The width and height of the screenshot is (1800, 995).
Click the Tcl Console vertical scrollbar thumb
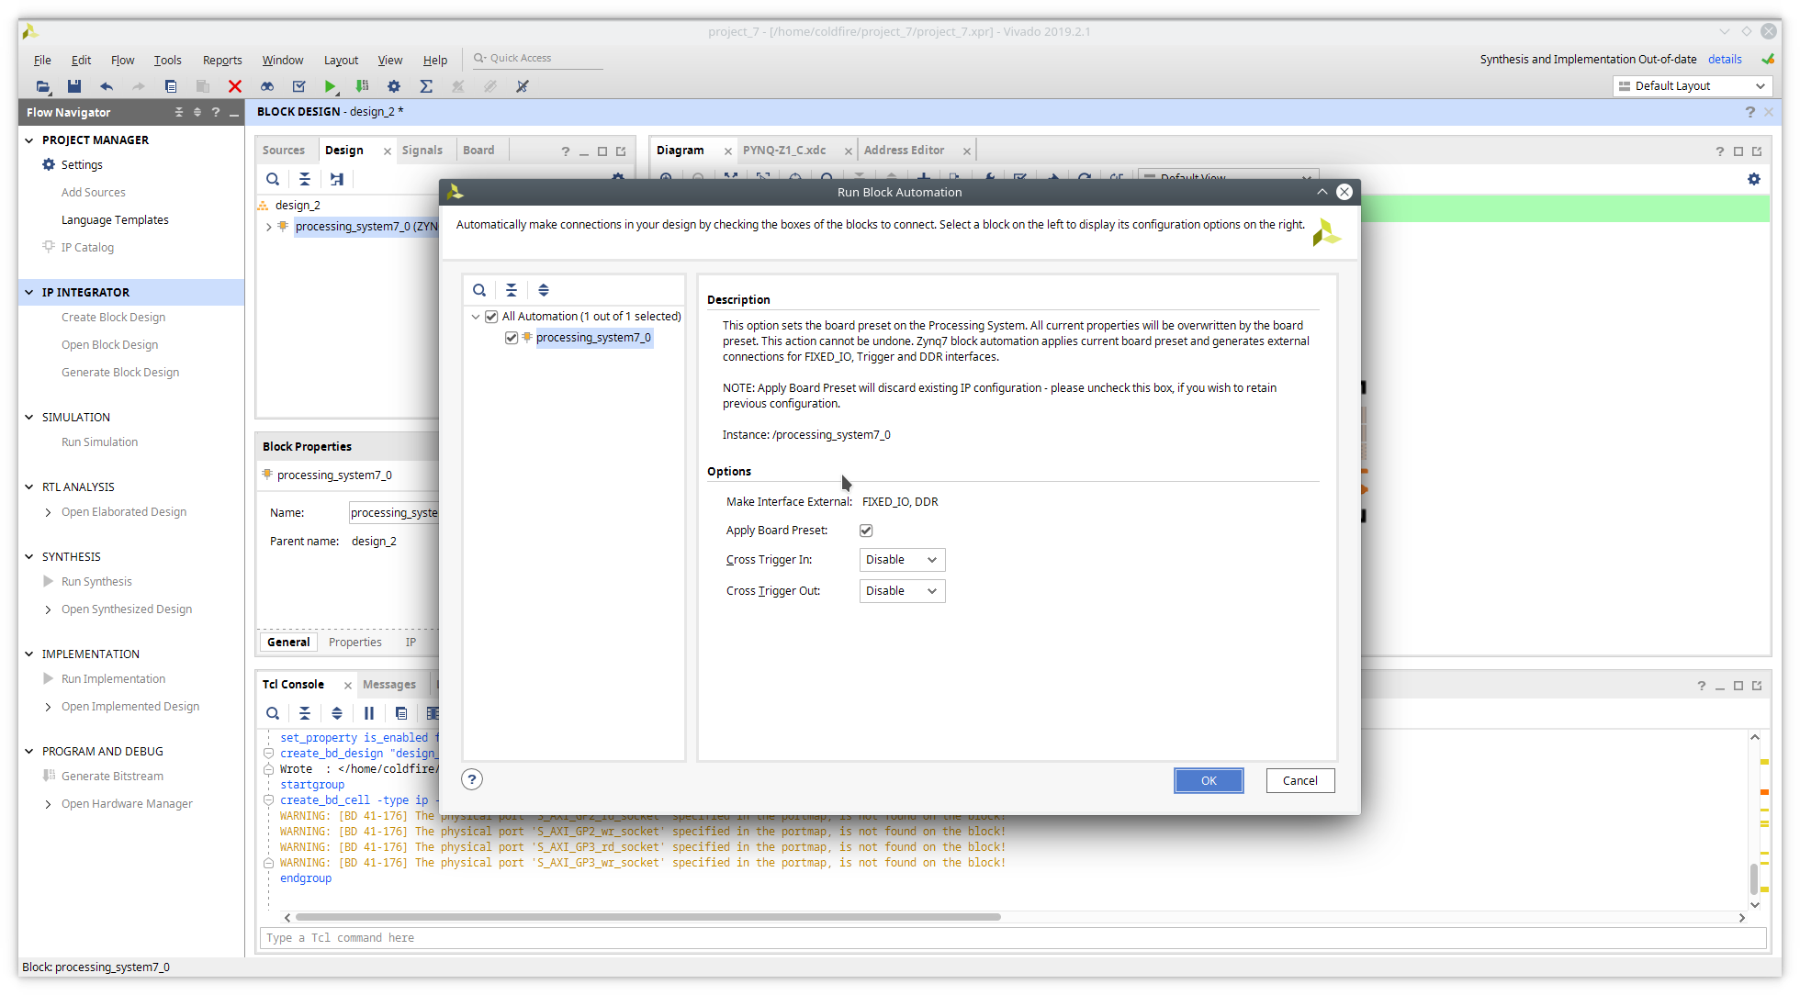pos(1754,878)
